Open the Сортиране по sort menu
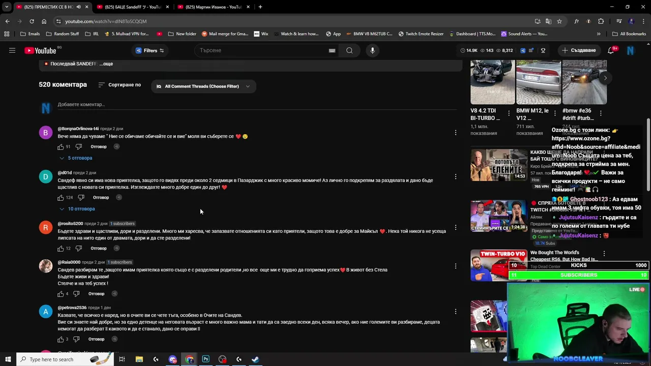 point(120,85)
